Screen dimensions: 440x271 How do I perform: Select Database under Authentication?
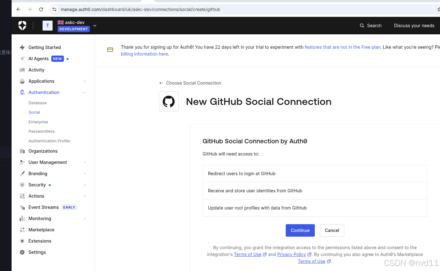point(38,103)
